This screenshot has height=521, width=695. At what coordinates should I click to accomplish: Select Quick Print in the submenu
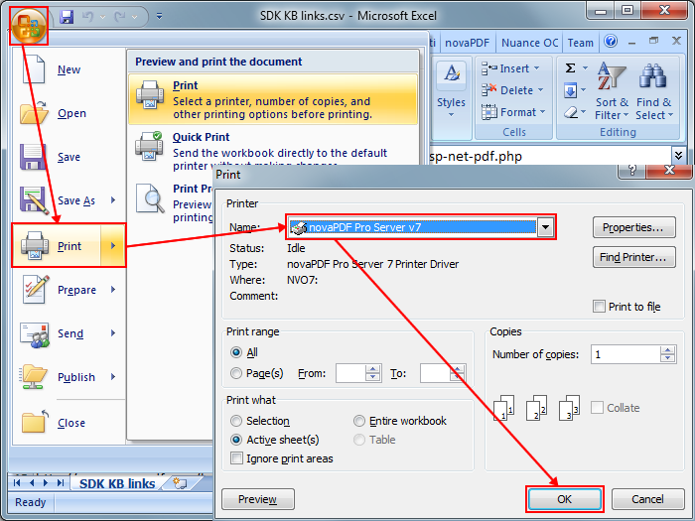pos(273,151)
